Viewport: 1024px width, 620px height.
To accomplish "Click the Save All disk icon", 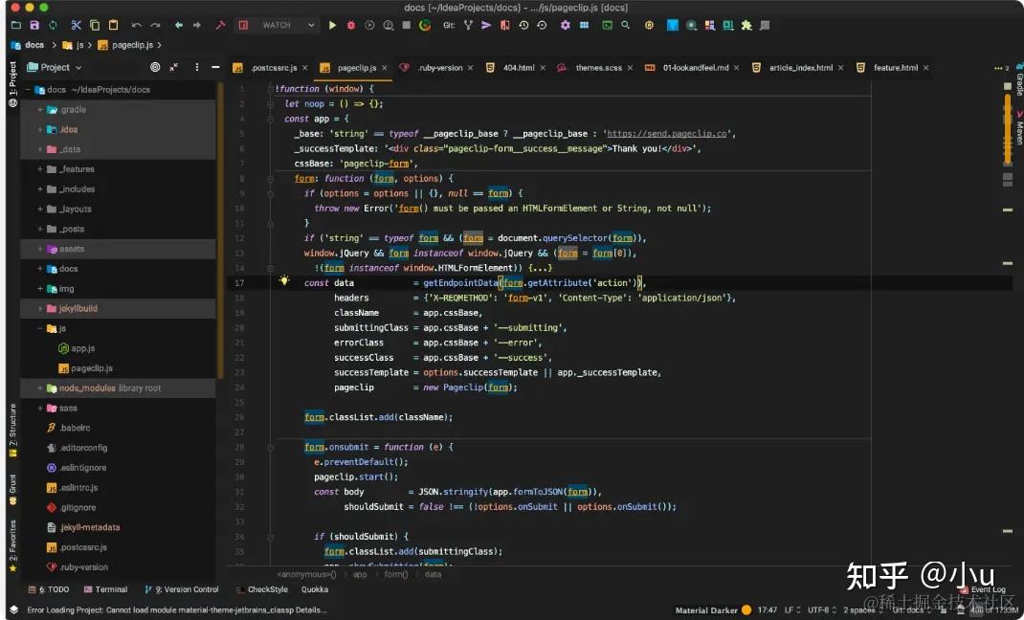I will [x=34, y=26].
